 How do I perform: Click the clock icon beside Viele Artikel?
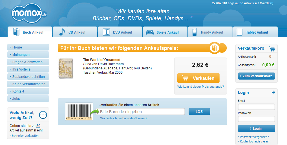pyautogui.click(x=43, y=115)
